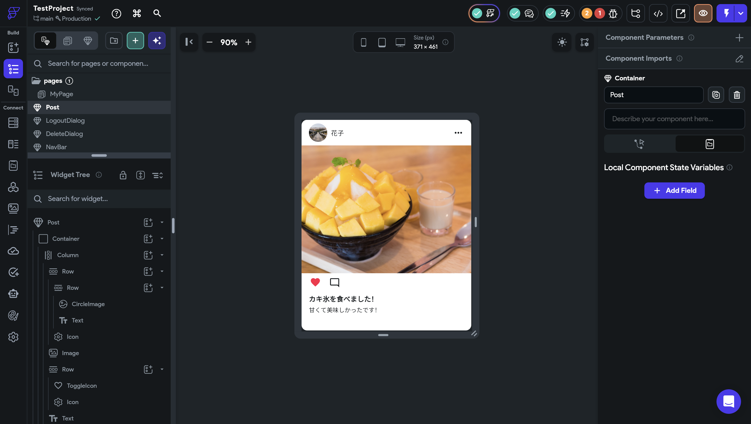Click the component description input field
Viewport: 751px width, 424px height.
click(x=674, y=119)
